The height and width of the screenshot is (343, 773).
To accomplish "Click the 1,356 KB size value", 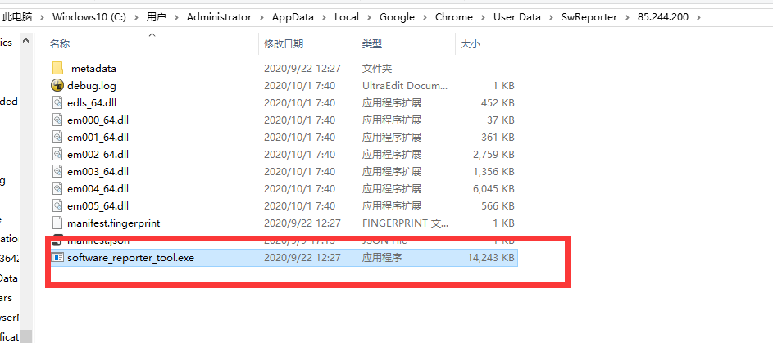I will click(x=493, y=172).
